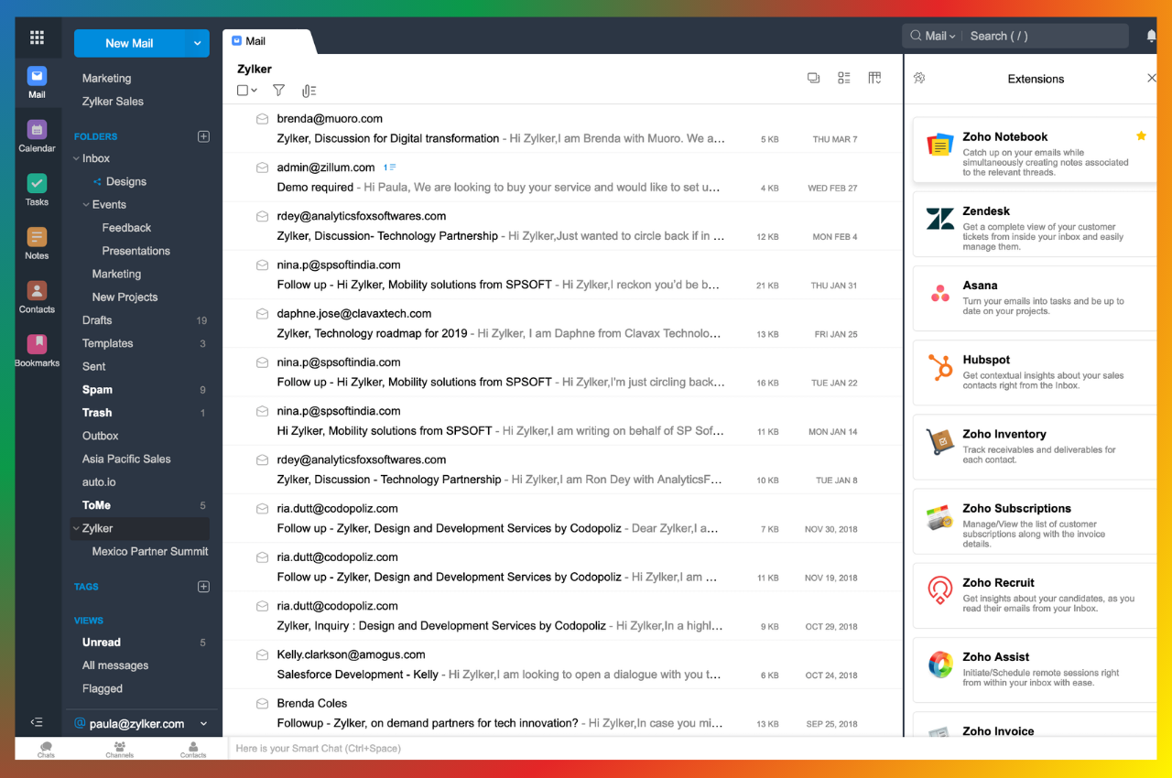Expand paula@zylker.com account dropdown
Viewport: 1172px width, 778px height.
tap(203, 724)
